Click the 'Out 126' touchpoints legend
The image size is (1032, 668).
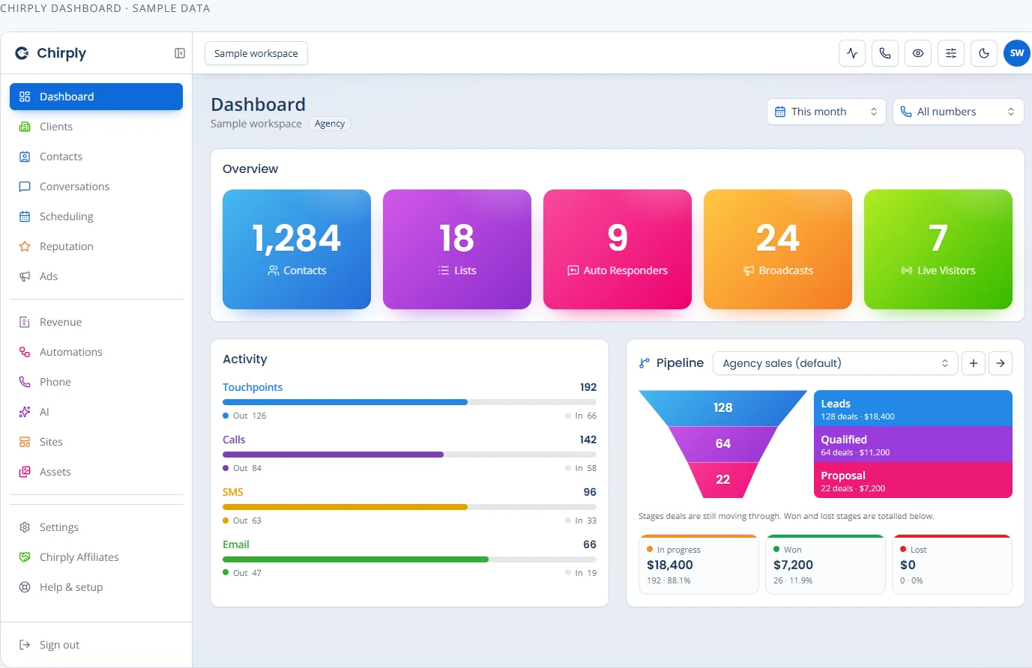[244, 416]
